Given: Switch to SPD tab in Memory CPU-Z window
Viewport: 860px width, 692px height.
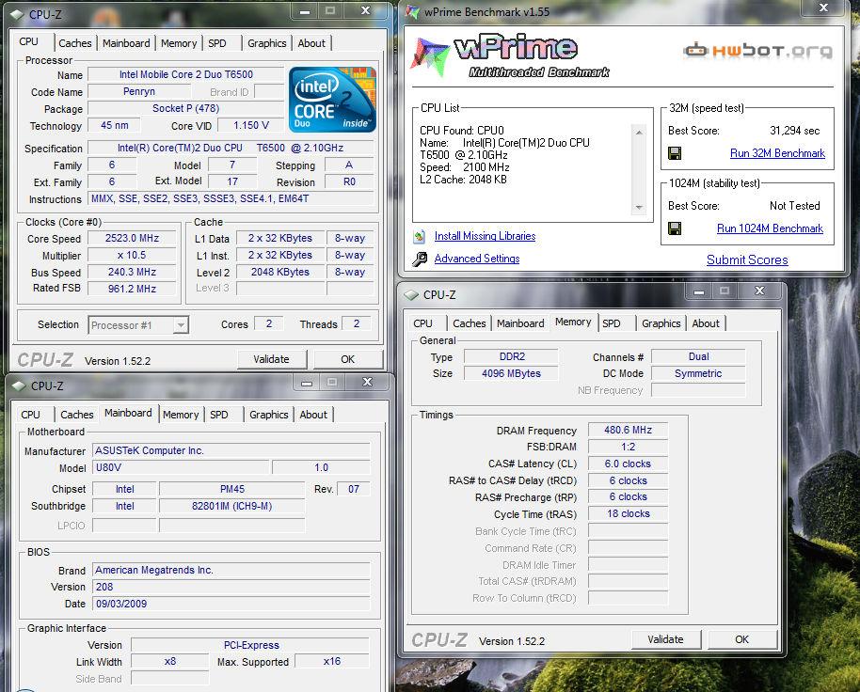Looking at the screenshot, I should coord(612,323).
